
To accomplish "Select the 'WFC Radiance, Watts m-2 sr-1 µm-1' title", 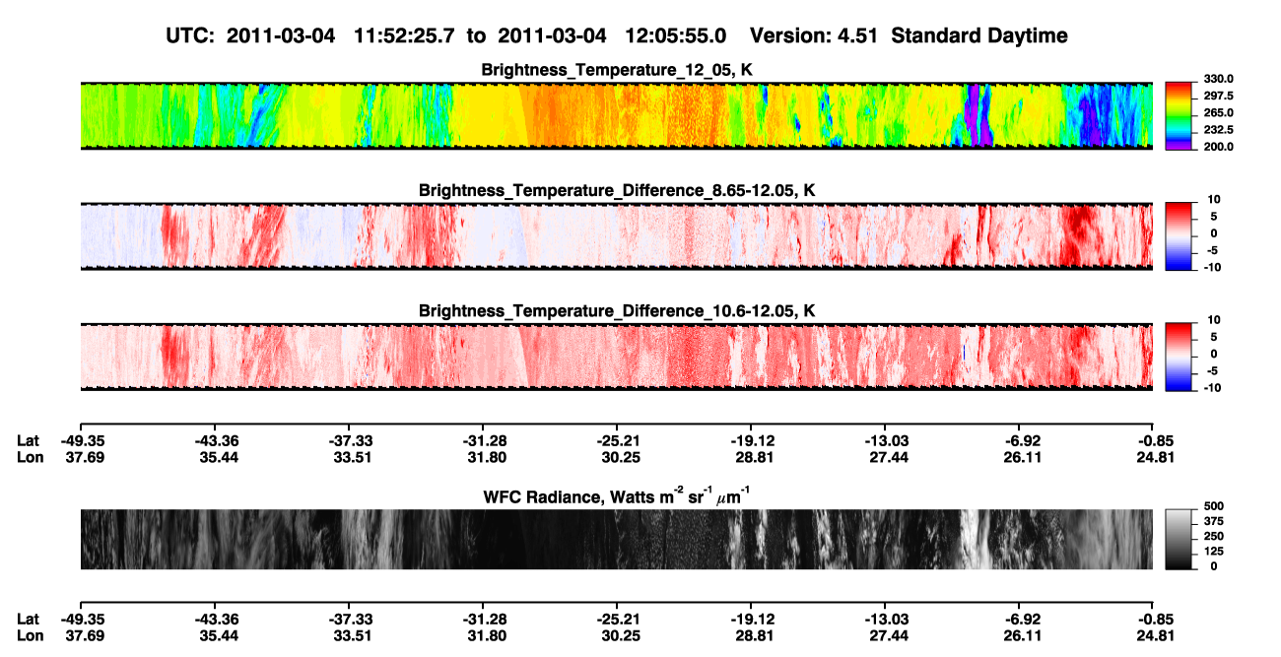I will [617, 495].
